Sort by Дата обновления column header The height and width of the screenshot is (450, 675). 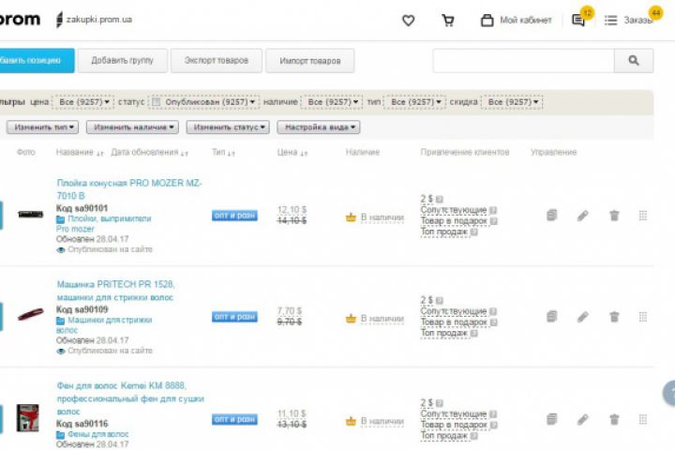pos(149,153)
